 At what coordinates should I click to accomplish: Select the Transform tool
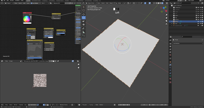(x=84, y=24)
